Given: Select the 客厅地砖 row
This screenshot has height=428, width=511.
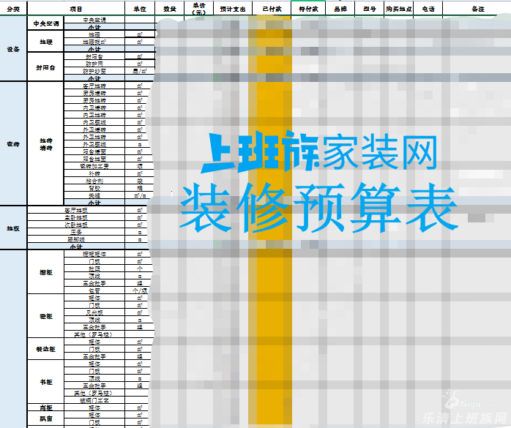Looking at the screenshot, I should tap(94, 86).
